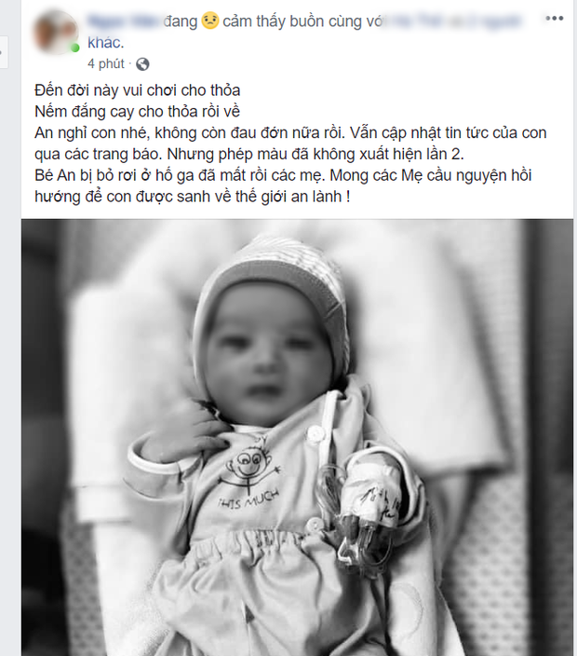This screenshot has width=577, height=656.
Task: Click the globe public privacy icon
Action: pyautogui.click(x=142, y=64)
